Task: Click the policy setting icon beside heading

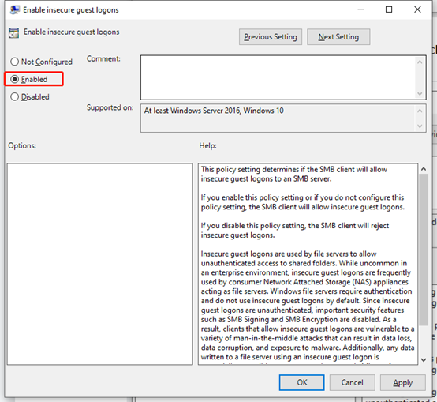Action: coord(13,32)
